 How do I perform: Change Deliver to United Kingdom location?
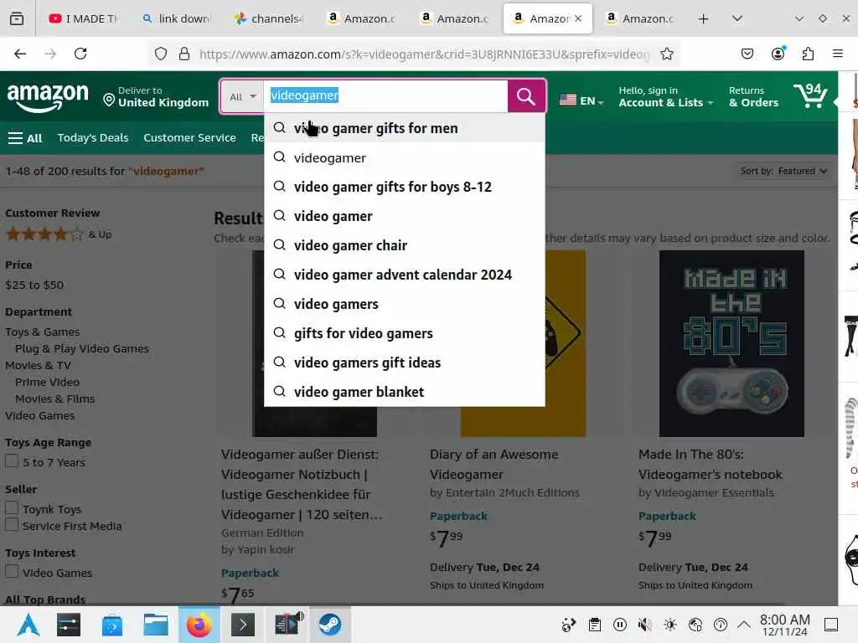click(156, 97)
